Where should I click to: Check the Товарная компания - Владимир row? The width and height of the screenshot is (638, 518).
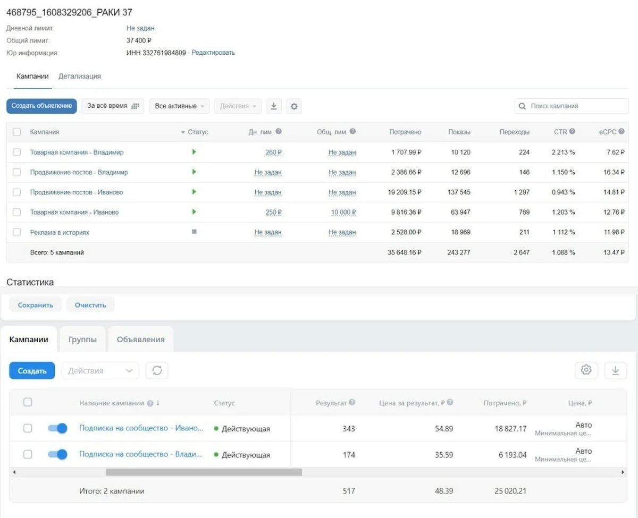(x=16, y=152)
